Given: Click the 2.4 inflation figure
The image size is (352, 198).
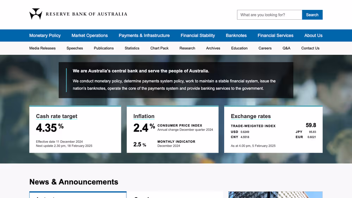Looking at the screenshot, I should point(141,128).
